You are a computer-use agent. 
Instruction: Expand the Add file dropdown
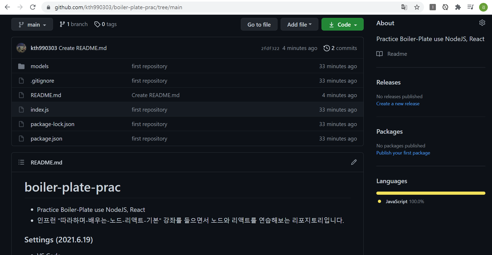pyautogui.click(x=299, y=24)
